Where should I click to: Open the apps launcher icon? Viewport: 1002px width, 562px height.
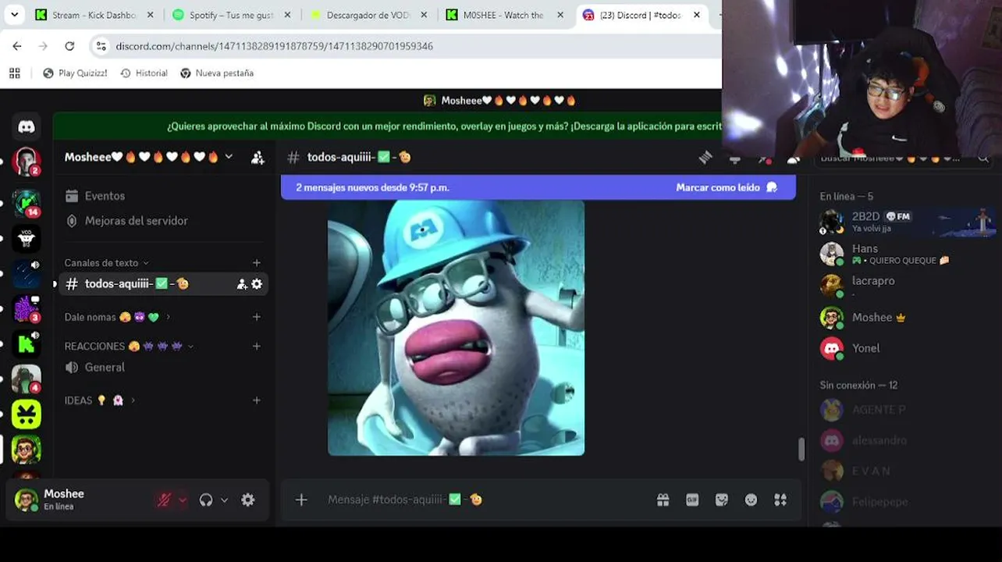(780, 500)
